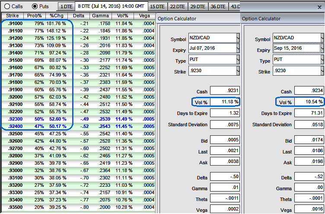
Task: Open the 36 DTE tab
Action: [218, 7]
